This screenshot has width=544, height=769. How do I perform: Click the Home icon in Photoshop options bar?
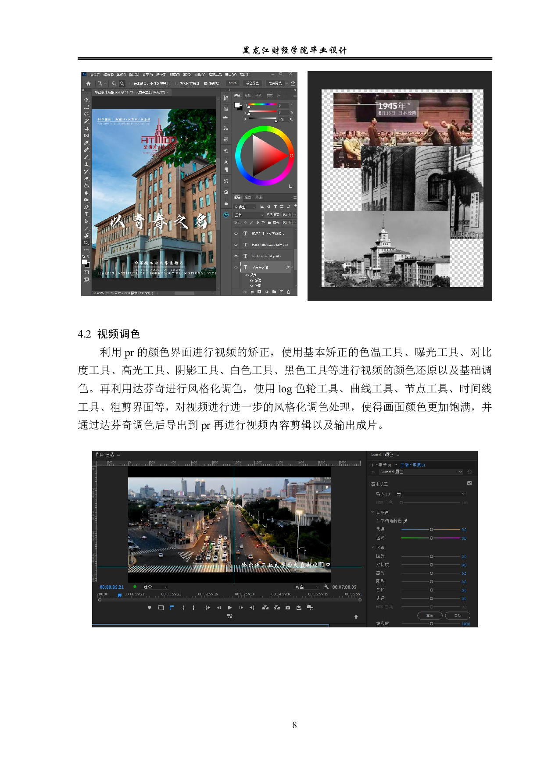point(88,83)
